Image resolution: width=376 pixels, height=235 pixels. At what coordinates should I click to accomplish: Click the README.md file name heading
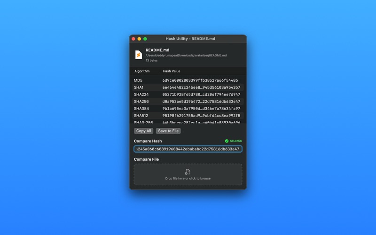(157, 50)
